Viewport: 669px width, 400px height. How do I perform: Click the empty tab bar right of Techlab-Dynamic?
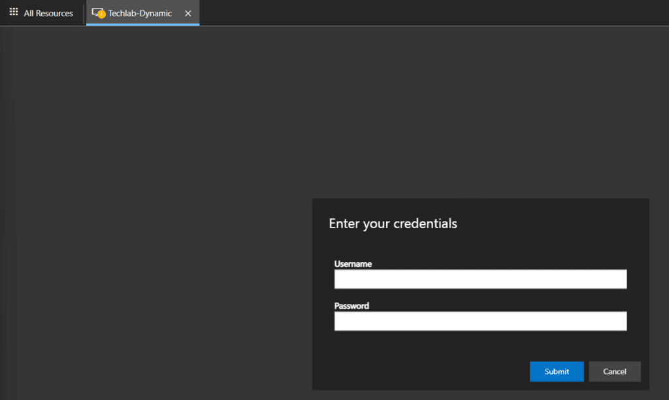pos(425,13)
